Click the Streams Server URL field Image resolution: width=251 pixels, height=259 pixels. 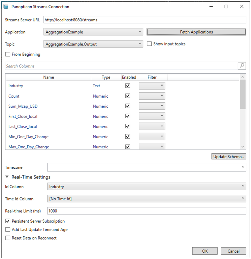coord(145,20)
